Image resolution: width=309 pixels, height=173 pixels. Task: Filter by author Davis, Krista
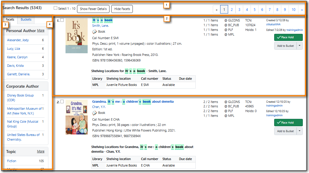pos(15,66)
